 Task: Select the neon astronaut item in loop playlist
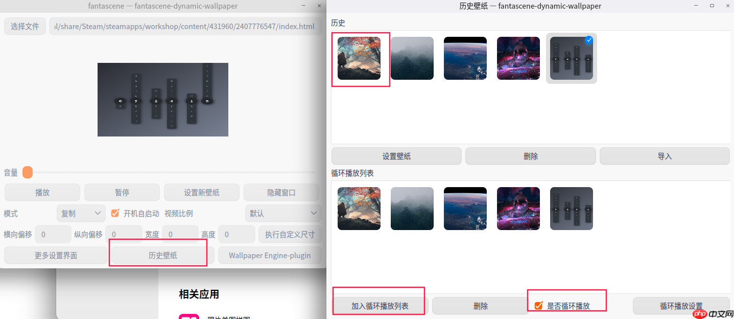518,209
